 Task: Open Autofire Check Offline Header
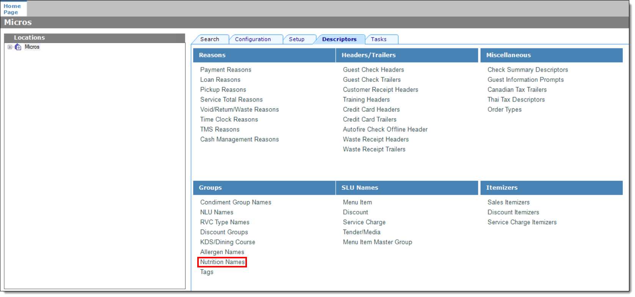pyautogui.click(x=385, y=129)
